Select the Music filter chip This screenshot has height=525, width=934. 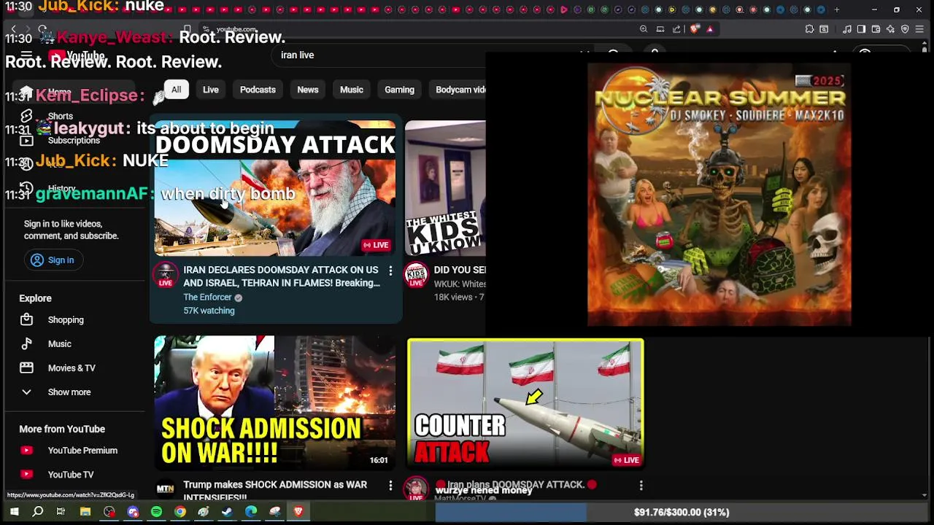point(351,90)
